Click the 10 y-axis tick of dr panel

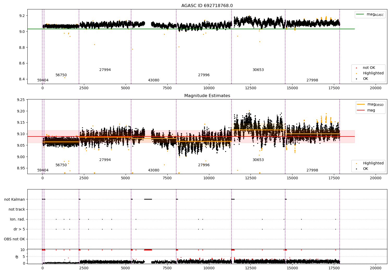(x=23, y=250)
